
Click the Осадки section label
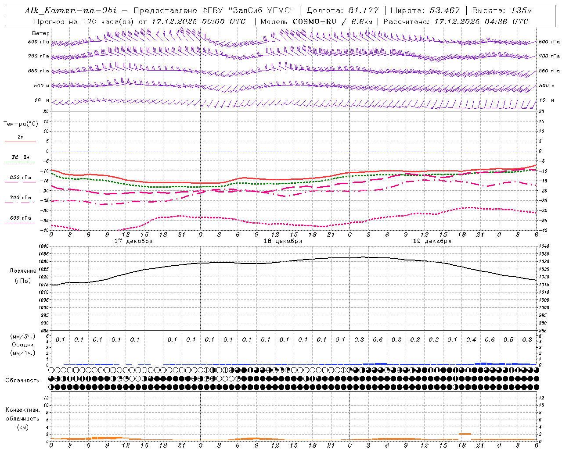(23, 345)
